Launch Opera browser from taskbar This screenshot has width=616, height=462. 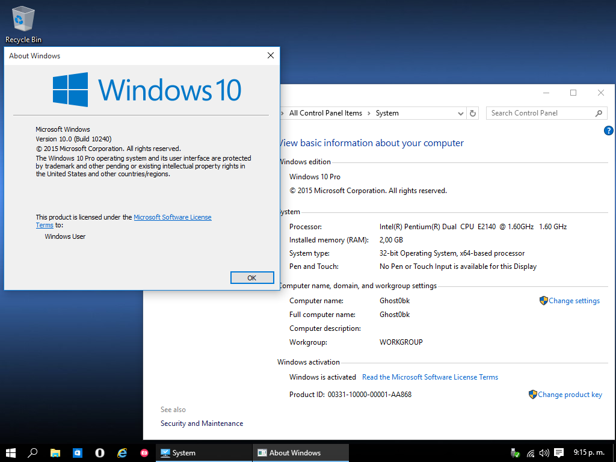100,453
